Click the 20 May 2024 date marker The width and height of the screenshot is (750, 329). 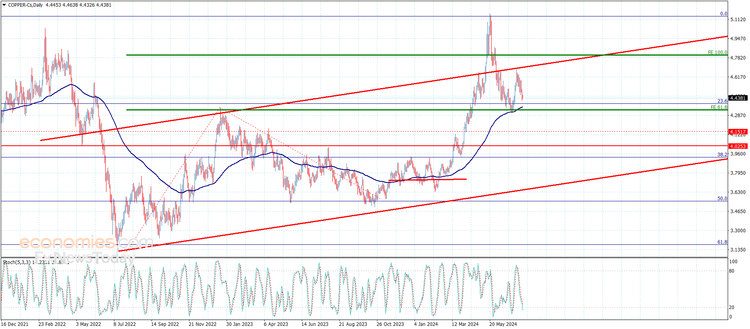pyautogui.click(x=503, y=324)
